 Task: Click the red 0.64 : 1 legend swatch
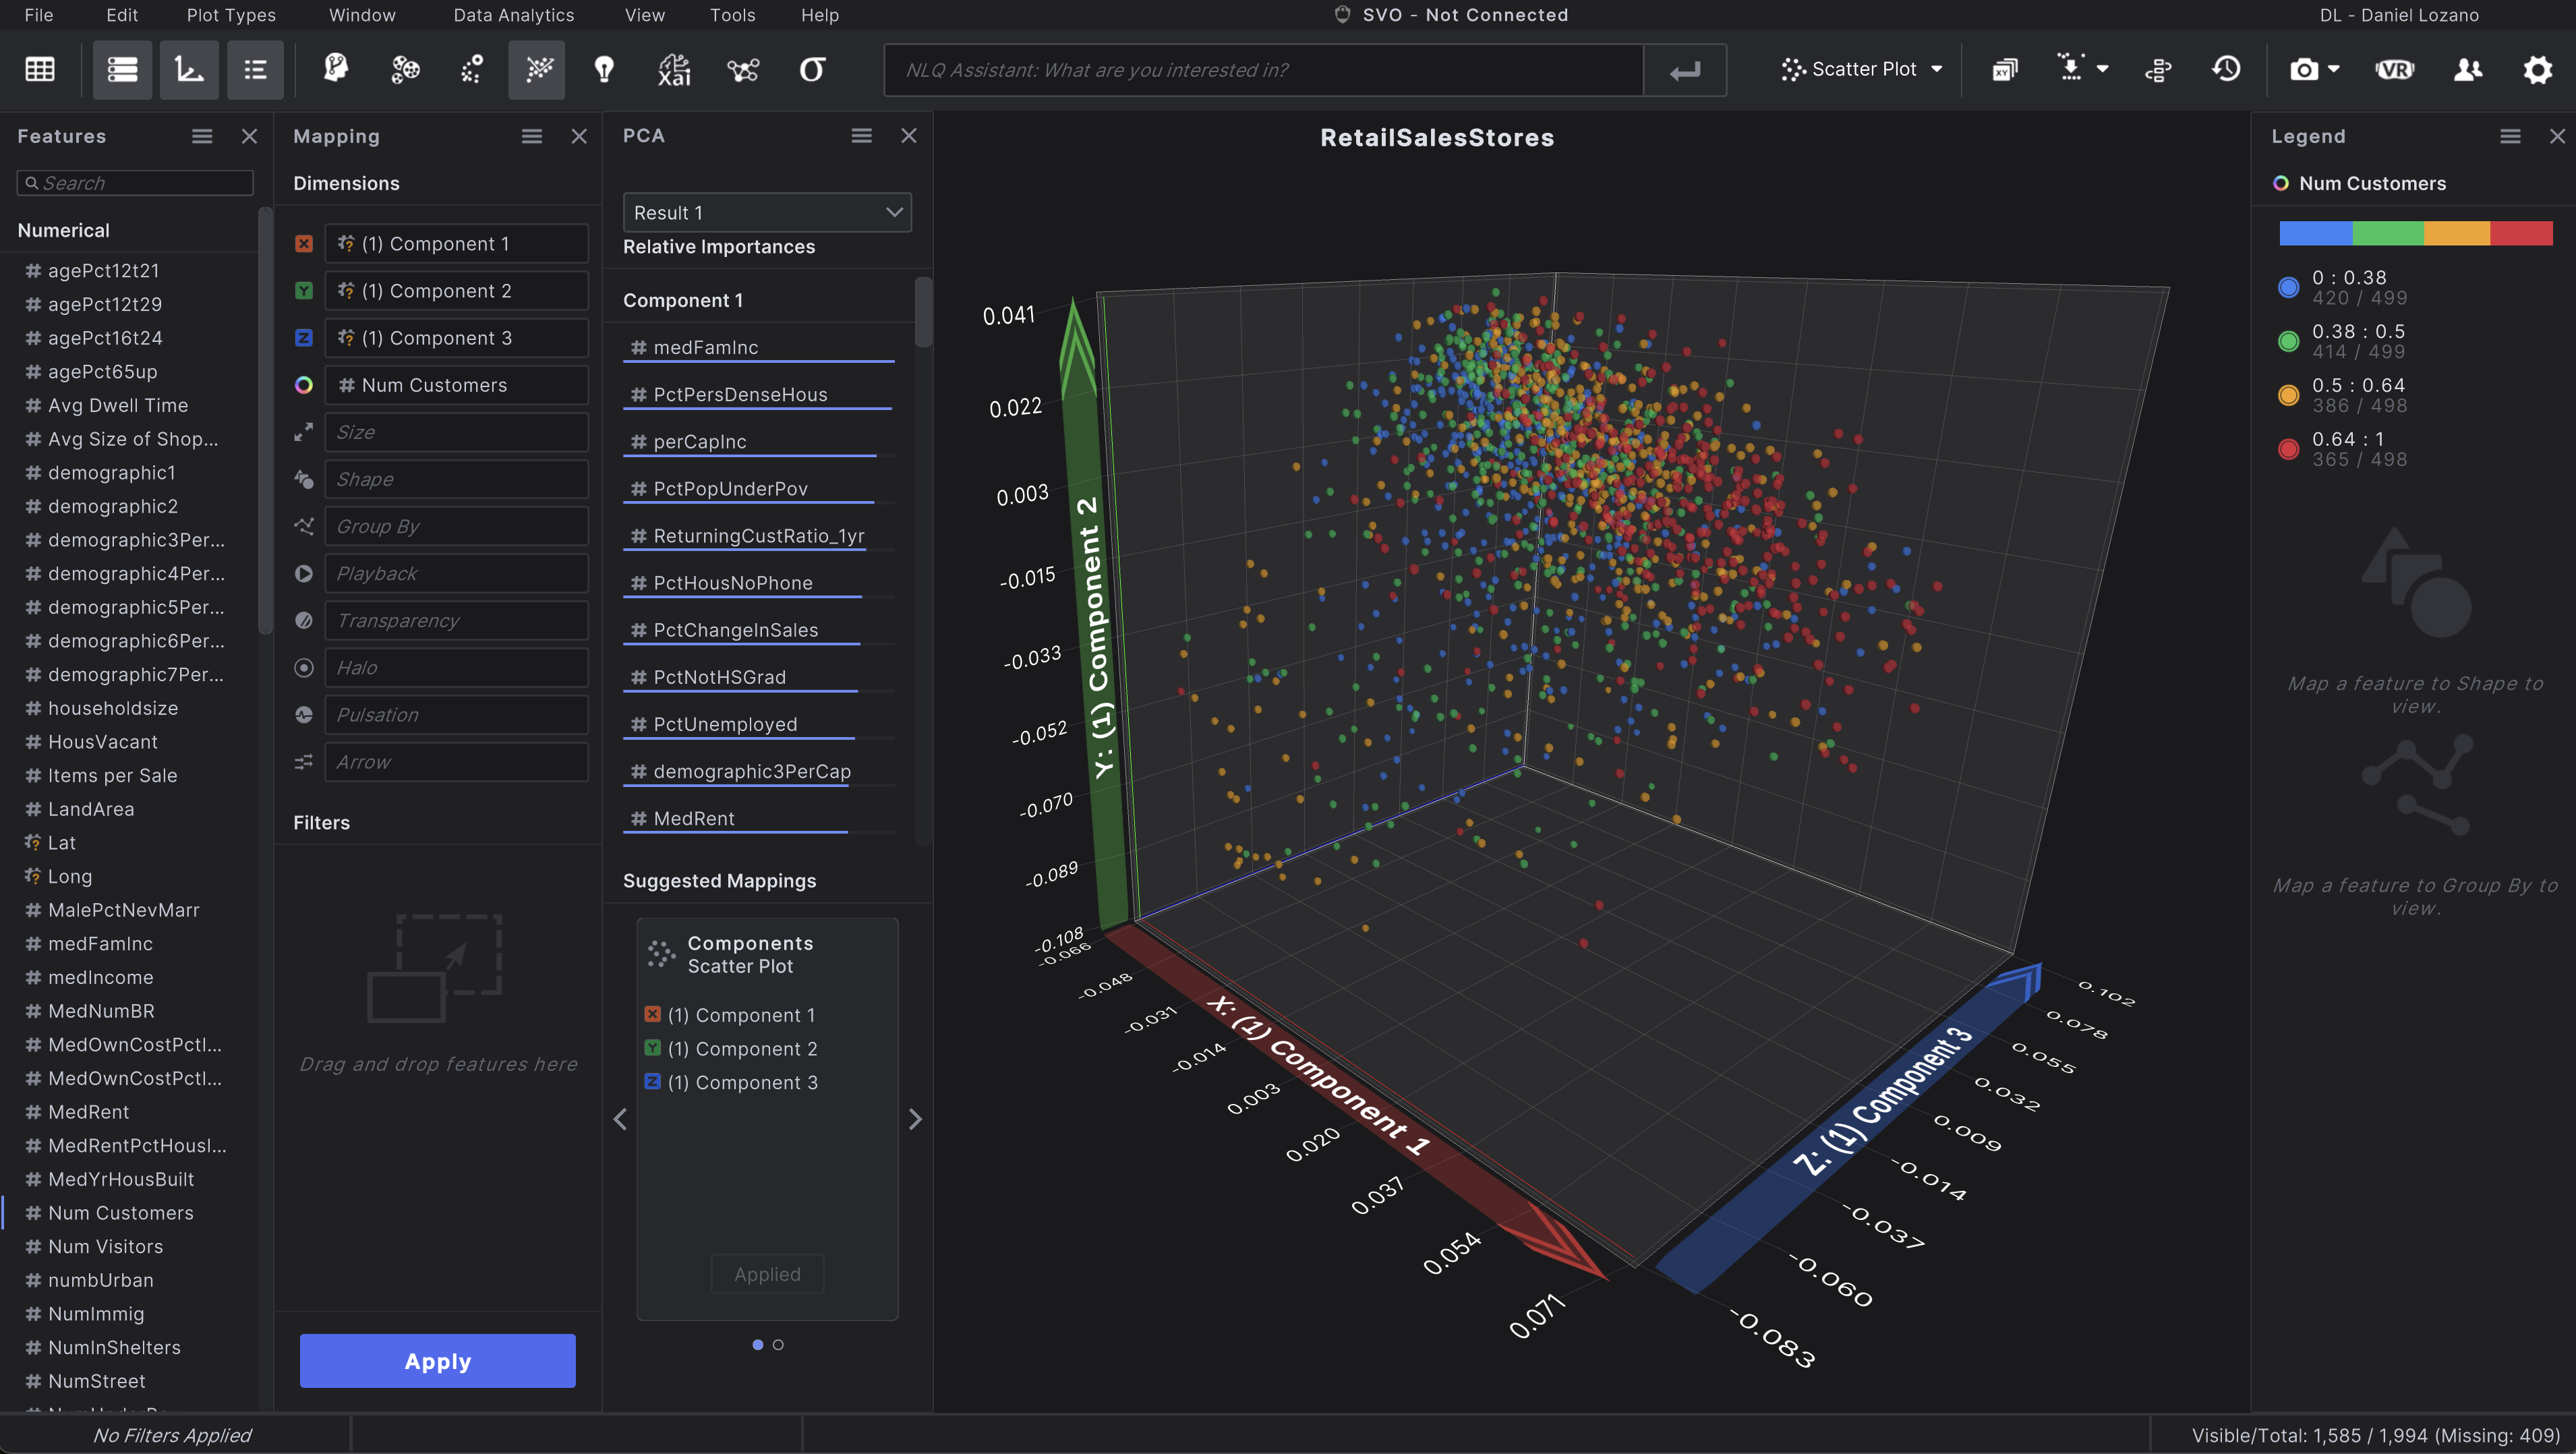(2288, 450)
